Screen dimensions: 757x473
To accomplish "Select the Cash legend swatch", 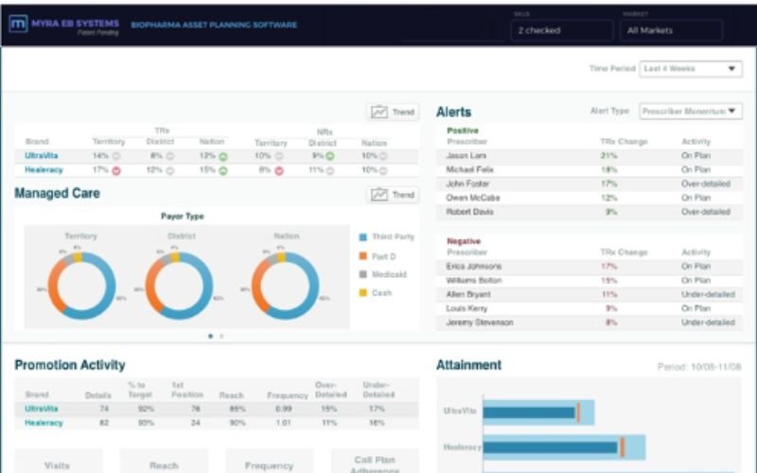I will [363, 293].
